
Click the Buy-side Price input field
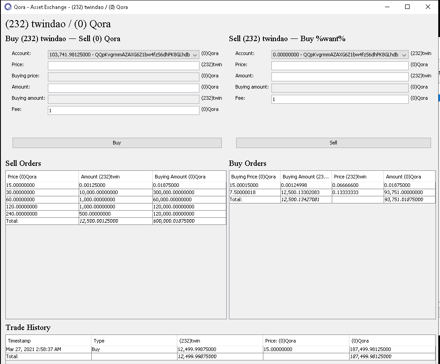click(x=123, y=66)
